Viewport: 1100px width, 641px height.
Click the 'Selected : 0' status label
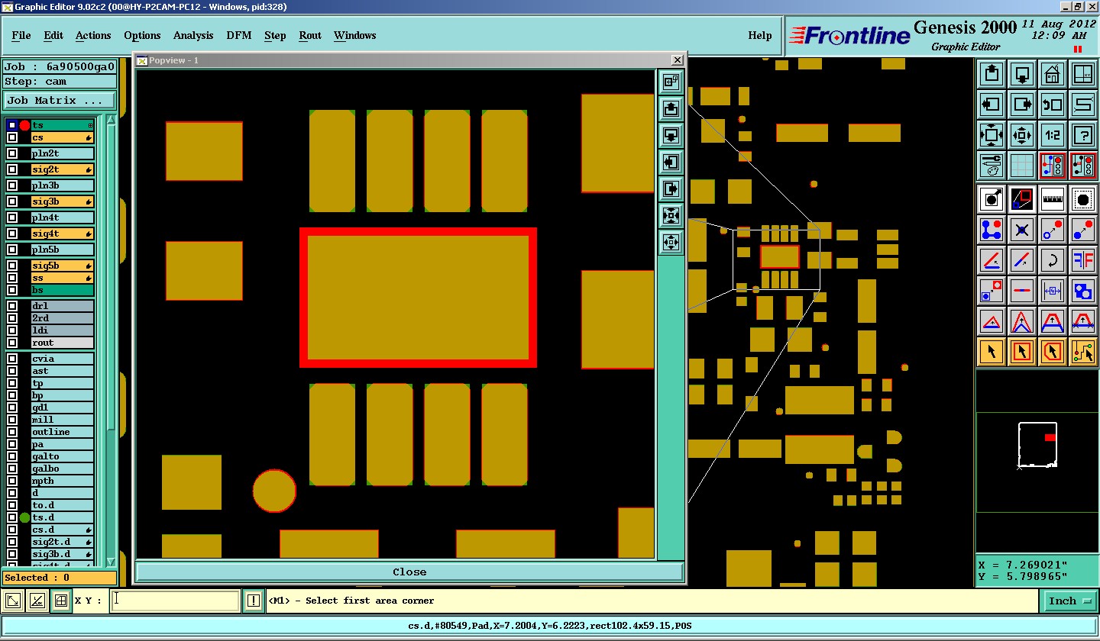60,578
